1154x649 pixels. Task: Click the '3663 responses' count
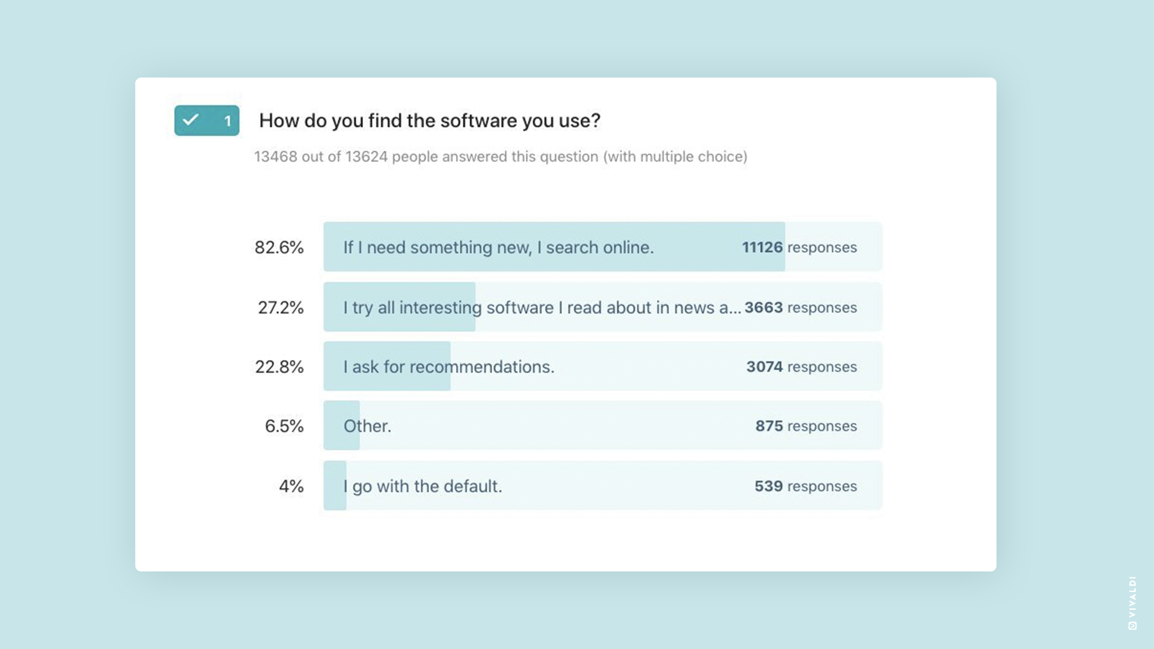coord(801,307)
